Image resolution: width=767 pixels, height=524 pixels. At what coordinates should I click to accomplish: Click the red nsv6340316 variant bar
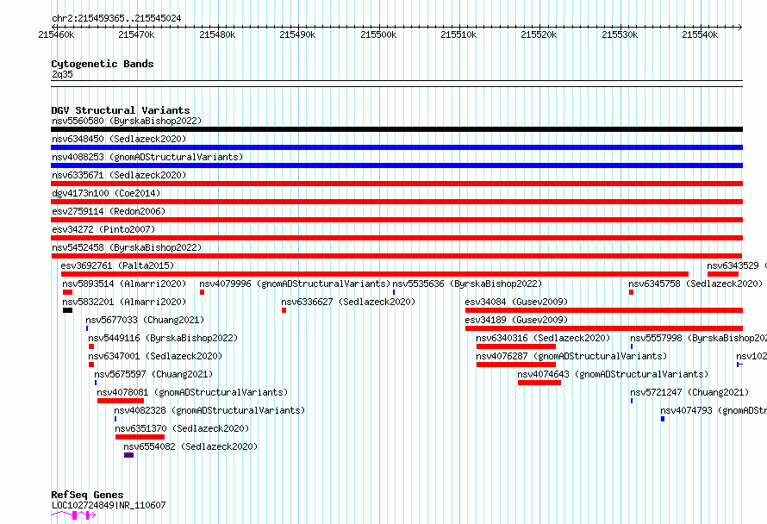click(x=516, y=346)
